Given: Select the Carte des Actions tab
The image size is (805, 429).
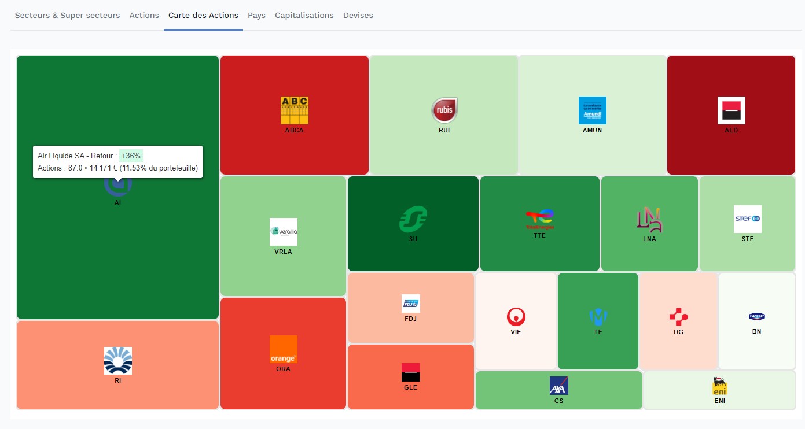Looking at the screenshot, I should (203, 15).
